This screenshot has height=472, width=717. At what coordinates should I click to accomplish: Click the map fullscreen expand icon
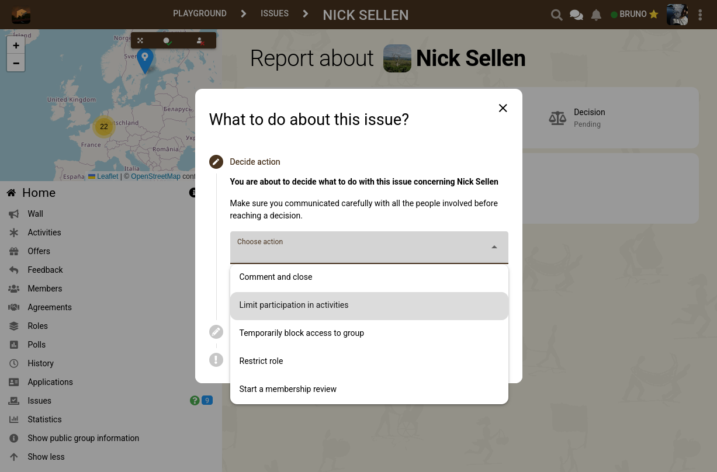pyautogui.click(x=140, y=41)
